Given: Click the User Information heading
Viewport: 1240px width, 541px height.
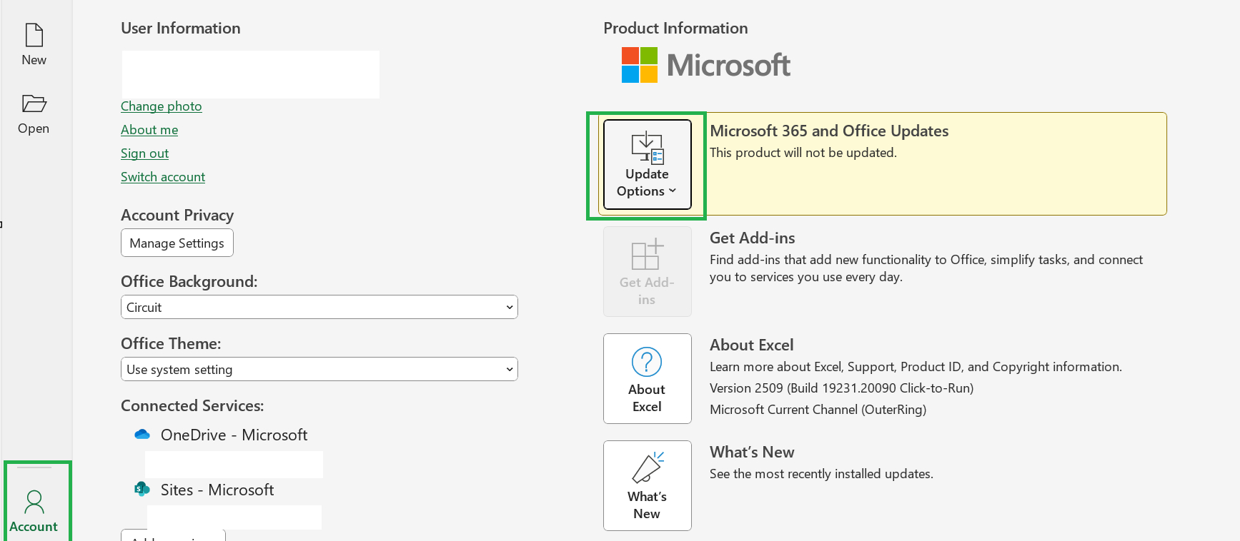Looking at the screenshot, I should click(x=181, y=28).
